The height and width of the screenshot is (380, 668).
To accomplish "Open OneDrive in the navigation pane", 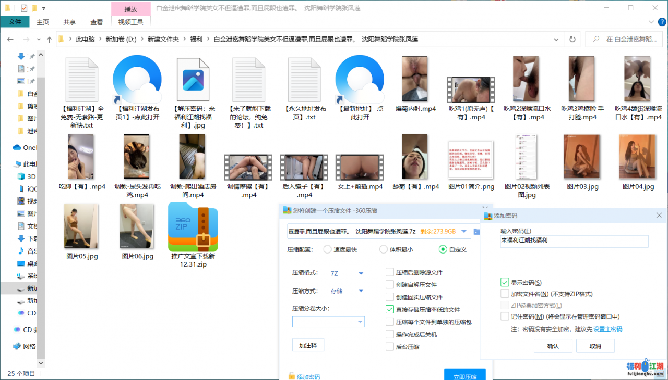I will (x=23, y=147).
